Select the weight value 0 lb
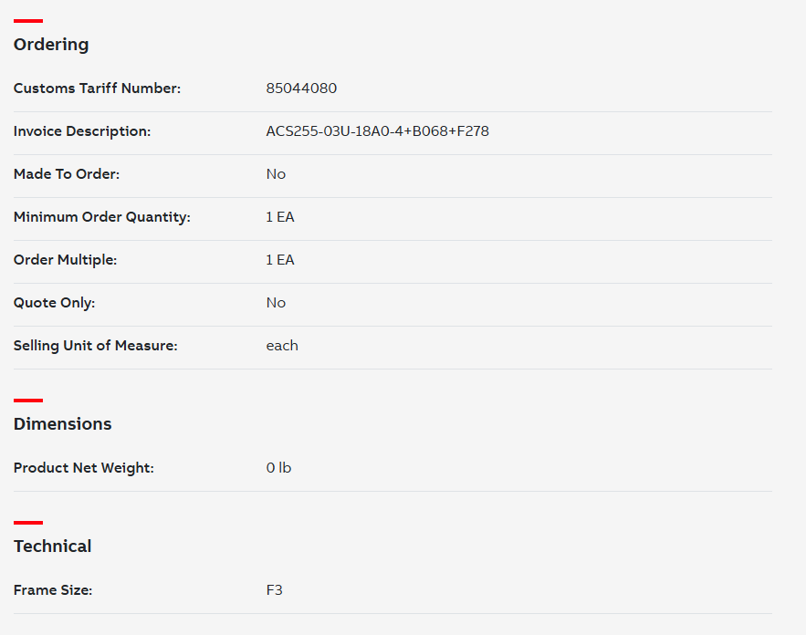Screen dimensions: 806x635 point(278,468)
